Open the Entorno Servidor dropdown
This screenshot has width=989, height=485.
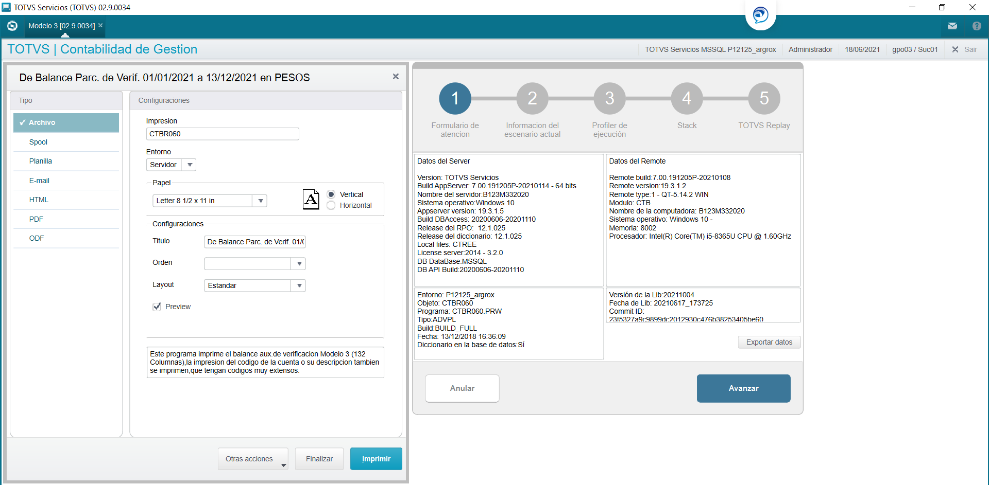tap(190, 165)
